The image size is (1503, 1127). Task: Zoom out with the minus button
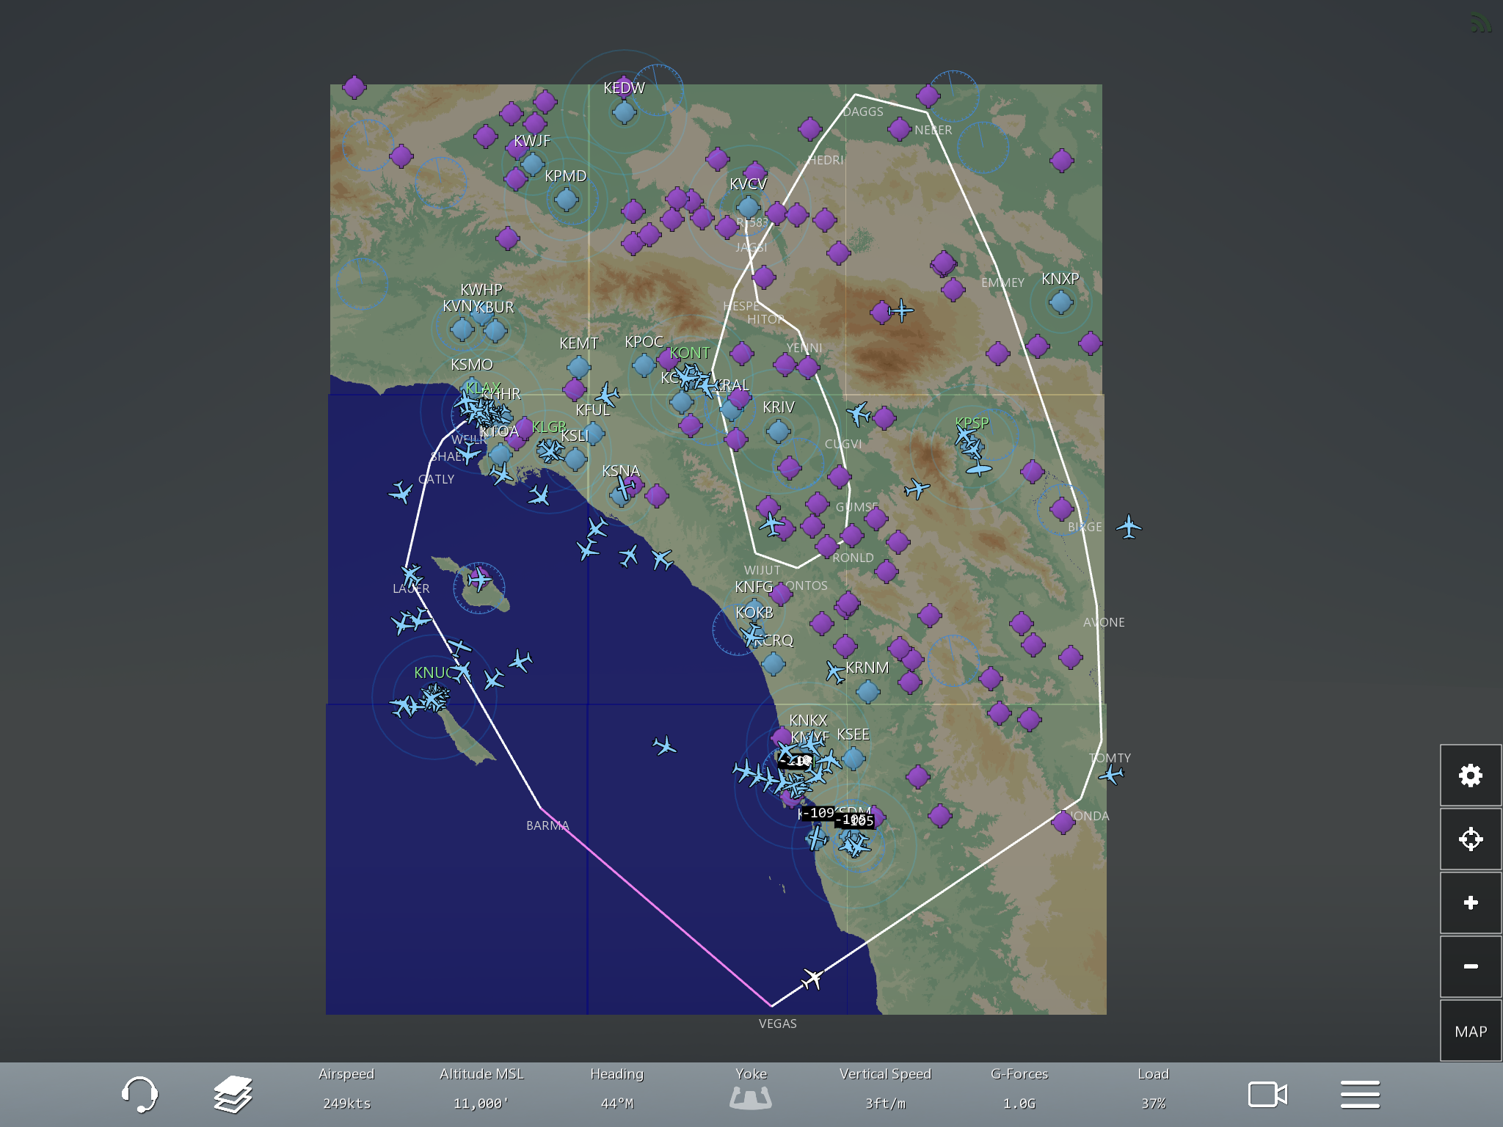[x=1470, y=966]
